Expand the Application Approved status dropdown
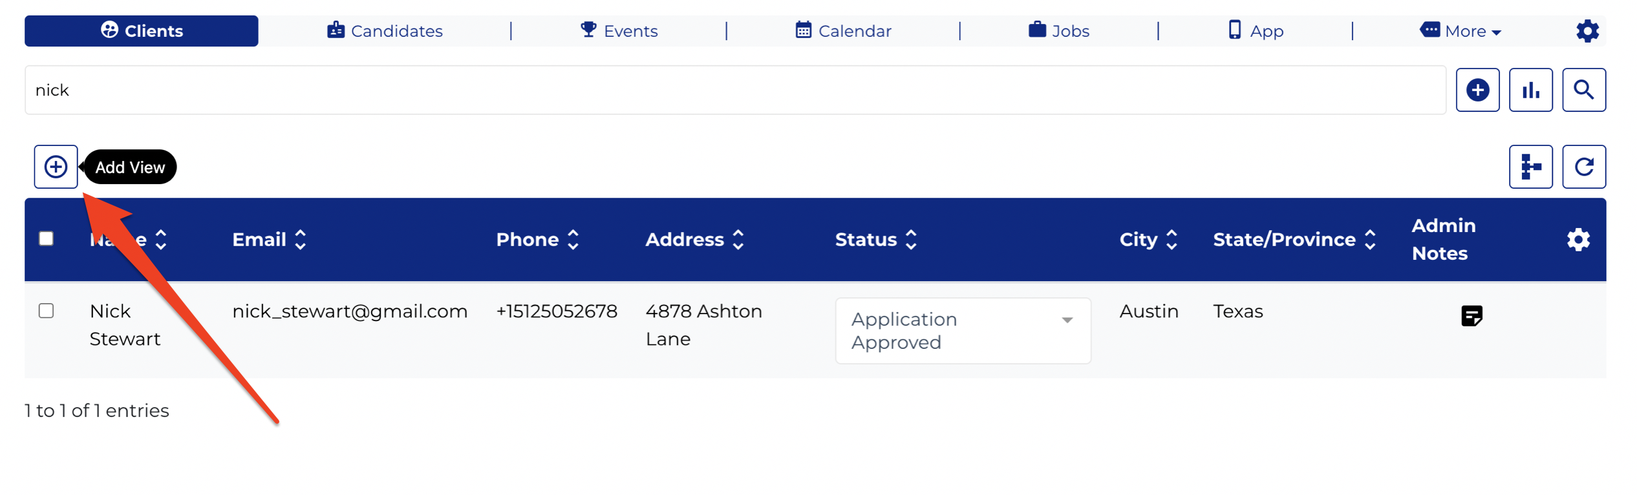The height and width of the screenshot is (495, 1637). (963, 330)
